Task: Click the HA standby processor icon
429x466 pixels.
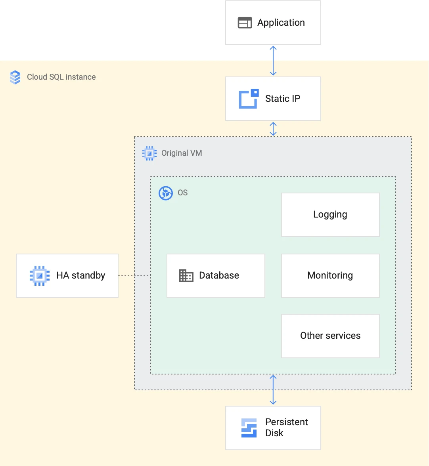Action: [x=39, y=275]
